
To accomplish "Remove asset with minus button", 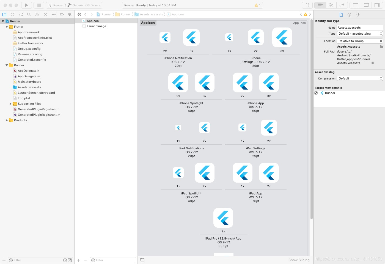I will (x=85, y=260).
